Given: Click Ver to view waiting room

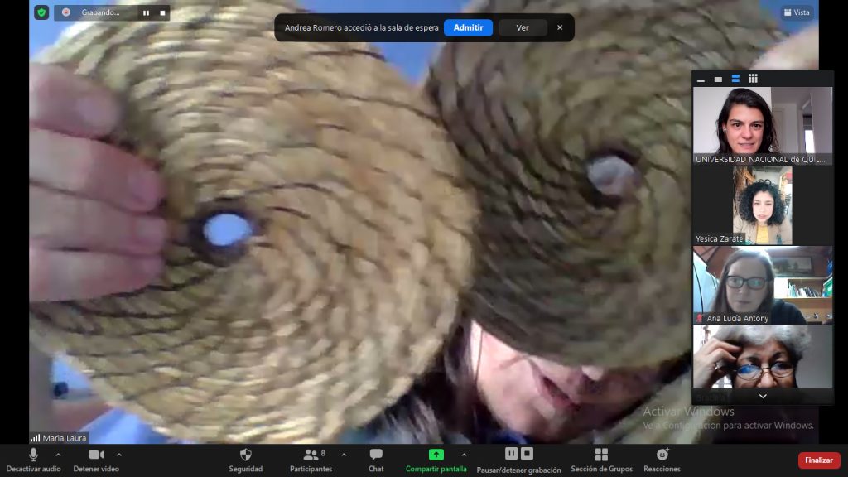Looking at the screenshot, I should (523, 27).
